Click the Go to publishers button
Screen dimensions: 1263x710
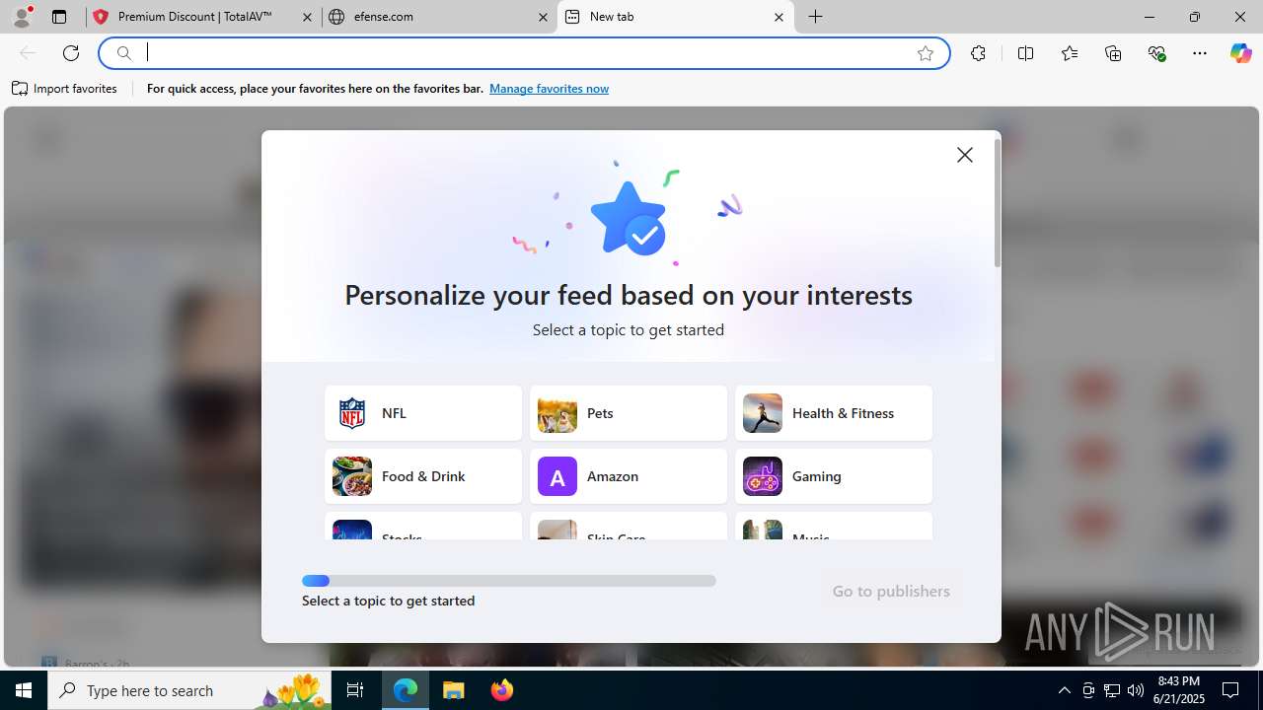pos(891,591)
